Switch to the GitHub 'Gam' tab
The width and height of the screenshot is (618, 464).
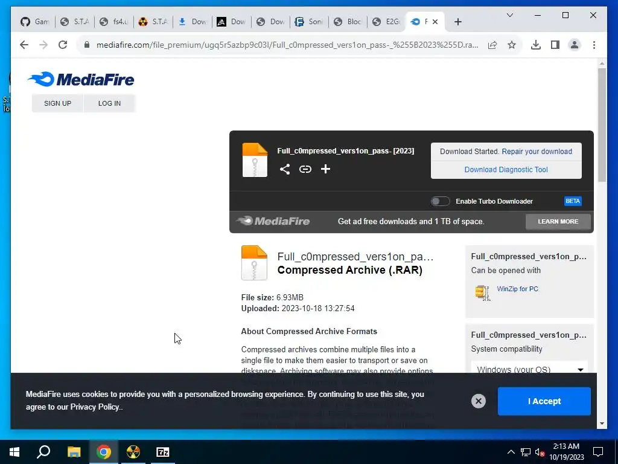[x=36, y=22]
